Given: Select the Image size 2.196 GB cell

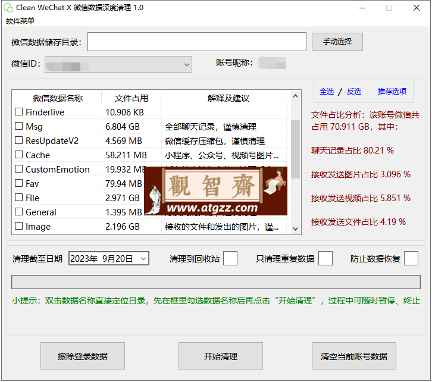Looking at the screenshot, I should (x=123, y=227).
